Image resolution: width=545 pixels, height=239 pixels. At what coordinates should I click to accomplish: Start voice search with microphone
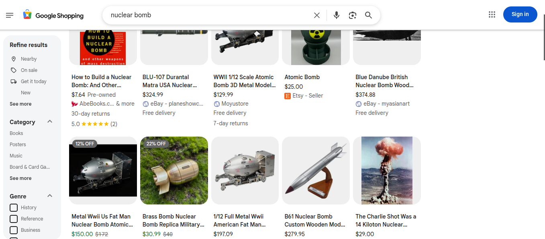(337, 15)
